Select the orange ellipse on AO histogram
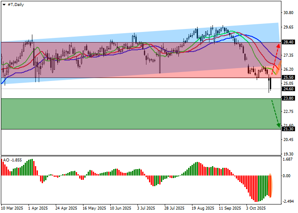298x213 pixels. (x=270, y=186)
